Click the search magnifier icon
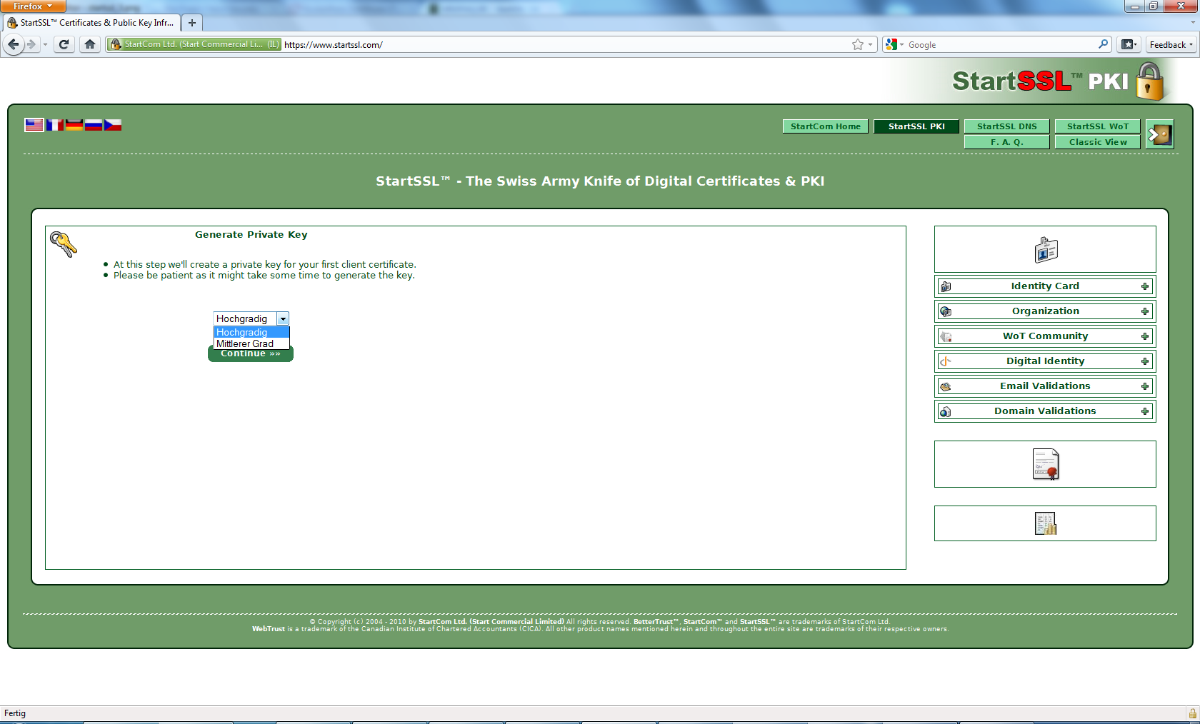The width and height of the screenshot is (1200, 724). point(1103,44)
